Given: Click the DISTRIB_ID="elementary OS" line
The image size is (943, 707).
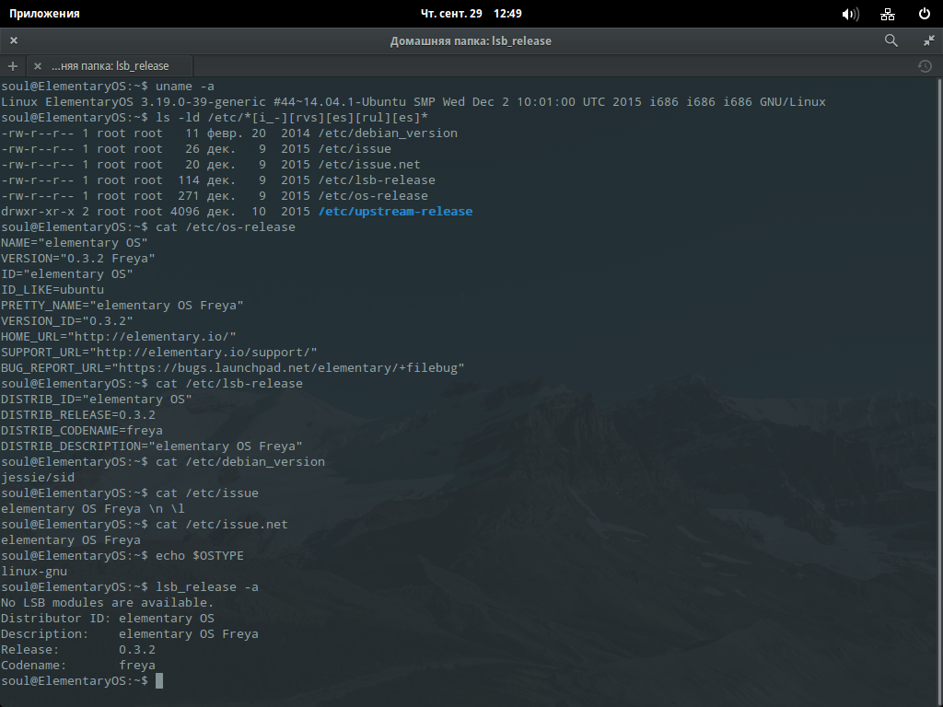Looking at the screenshot, I should point(97,400).
